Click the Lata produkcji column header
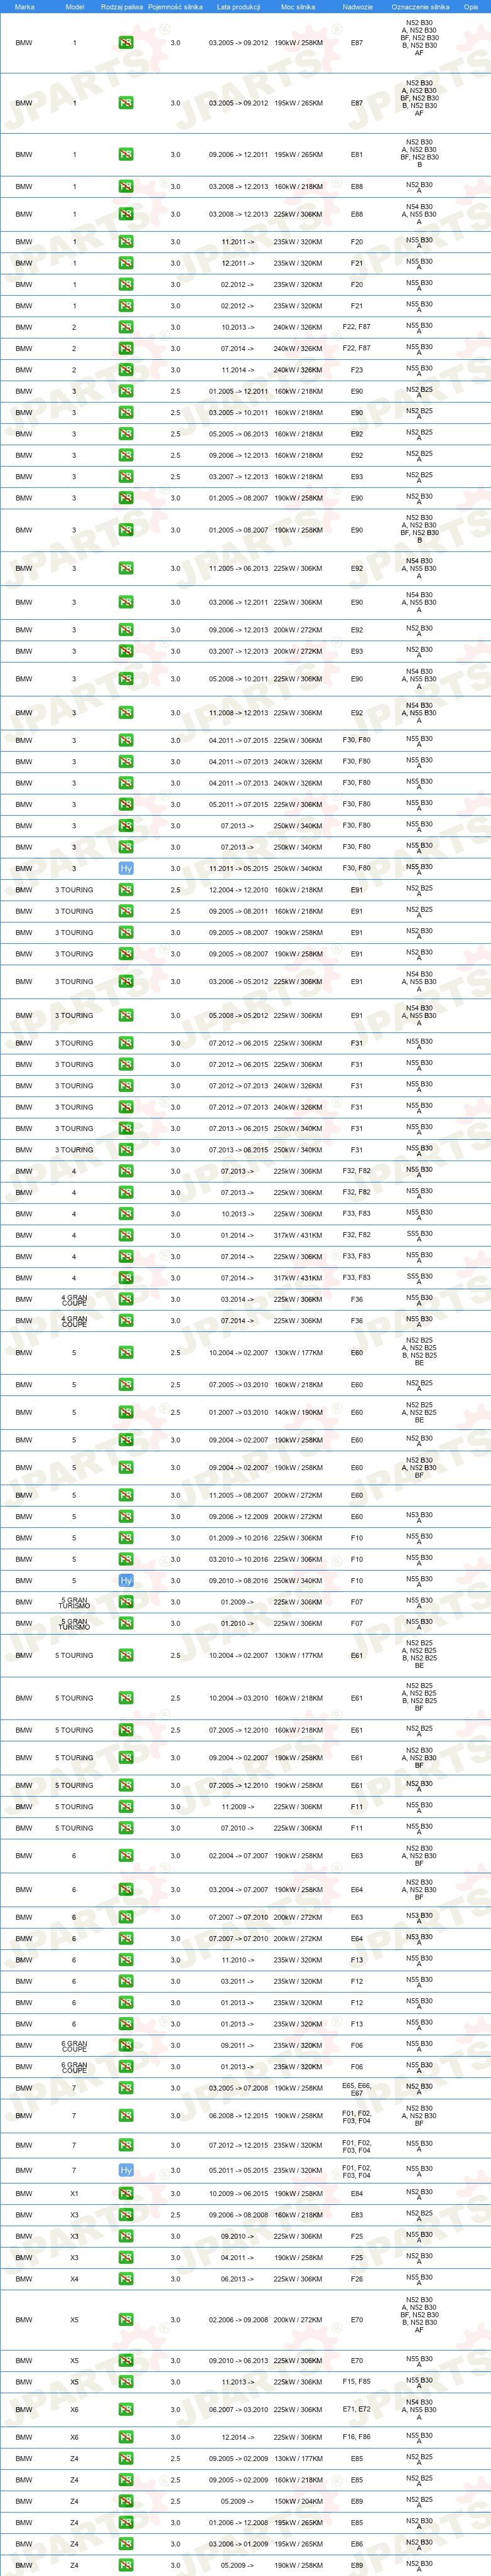The height and width of the screenshot is (2576, 491). [238, 7]
